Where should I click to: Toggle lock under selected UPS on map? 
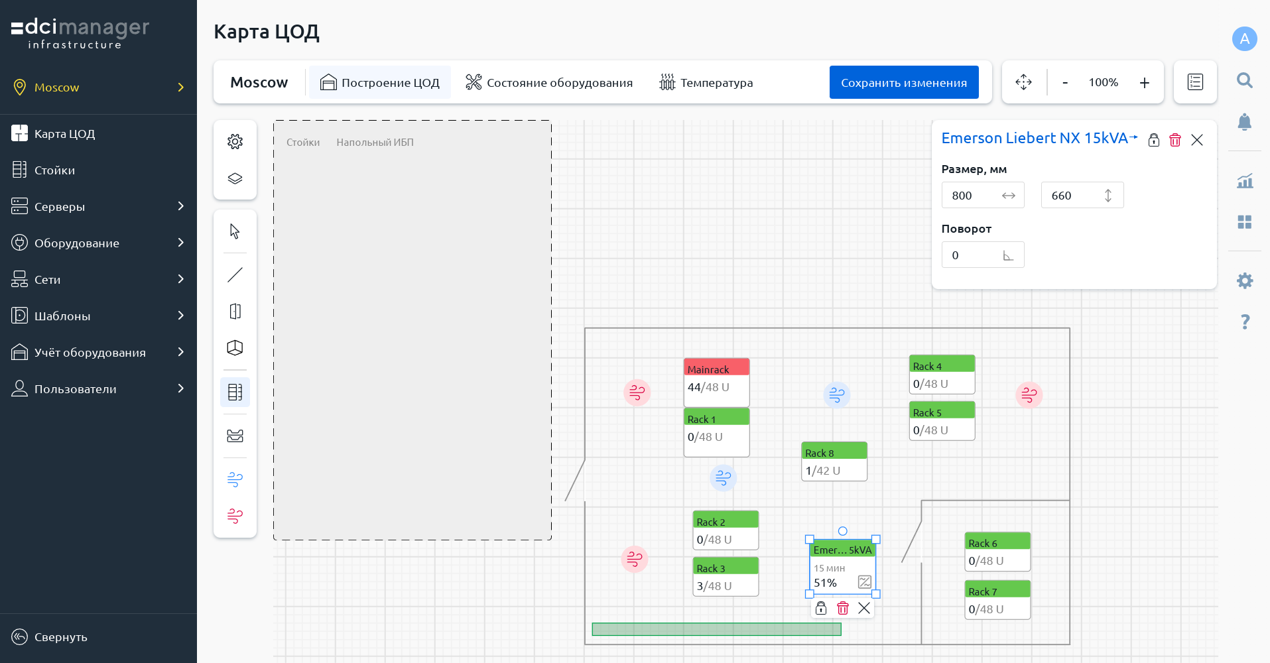pyautogui.click(x=821, y=608)
